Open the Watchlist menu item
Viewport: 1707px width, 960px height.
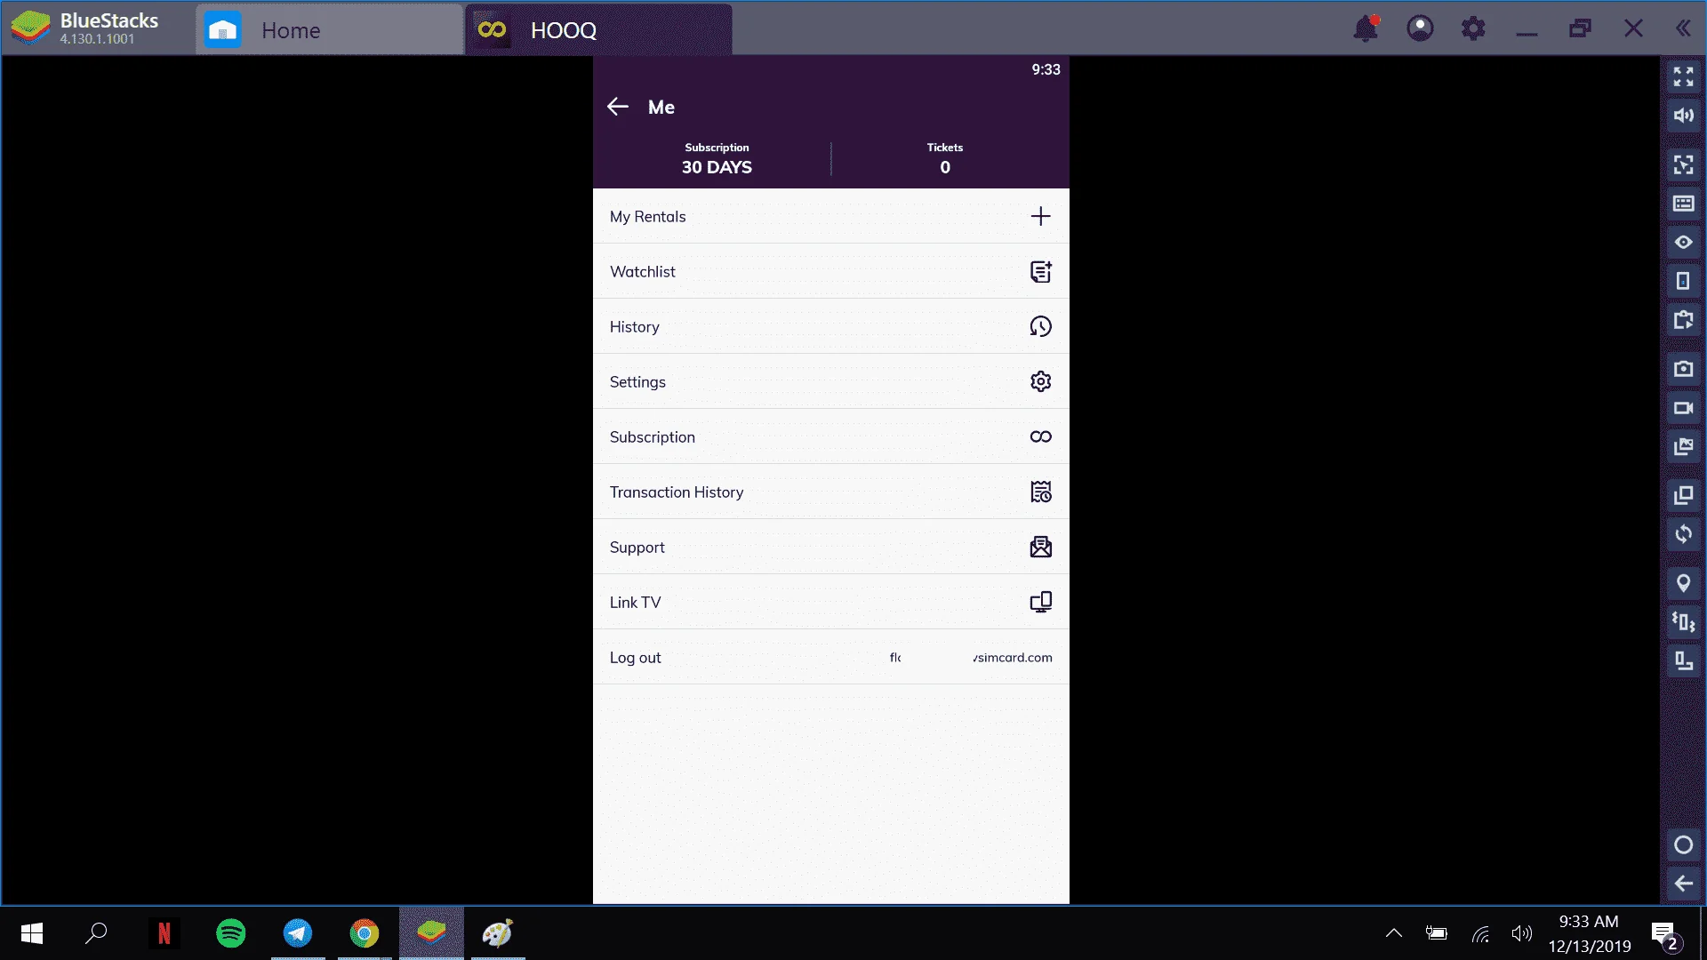(830, 271)
